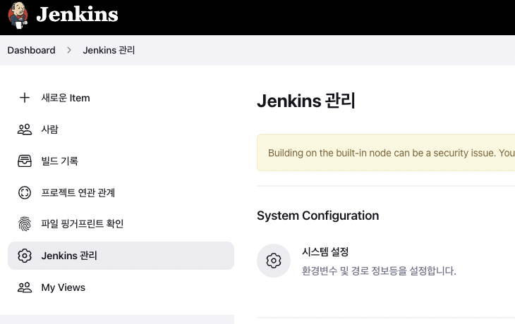The width and height of the screenshot is (515, 324).
Task: Click the inbox icon for 빌드 기록
Action: pos(25,161)
